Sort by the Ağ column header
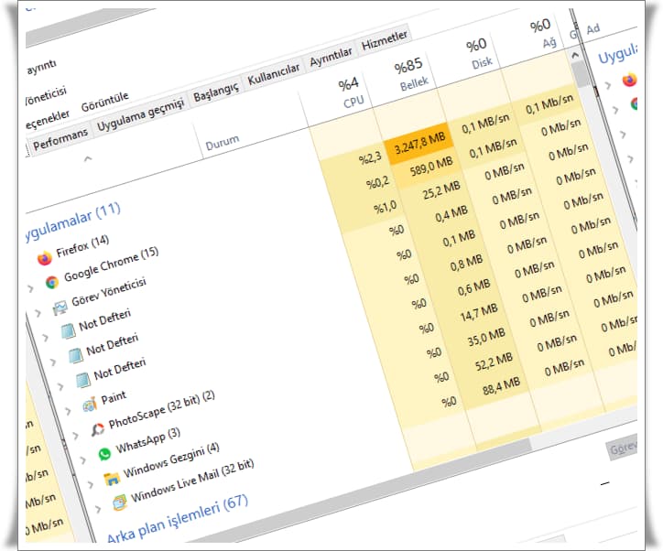Image resolution: width=663 pixels, height=551 pixels. click(x=543, y=33)
